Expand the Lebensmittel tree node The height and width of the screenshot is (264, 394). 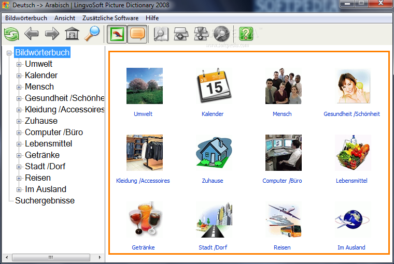19,144
